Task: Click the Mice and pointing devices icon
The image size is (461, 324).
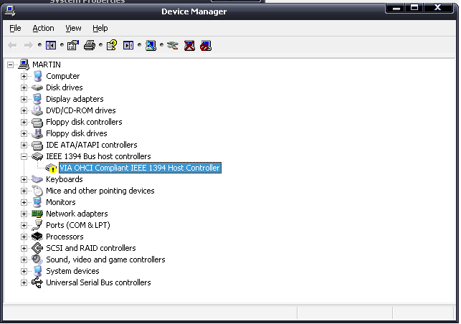Action: pyautogui.click(x=37, y=191)
